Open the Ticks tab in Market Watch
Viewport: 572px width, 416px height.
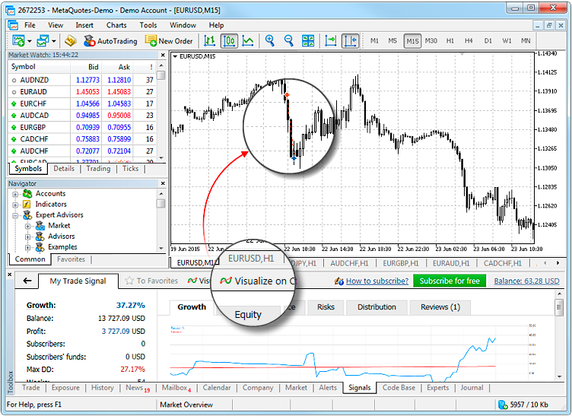tap(130, 168)
